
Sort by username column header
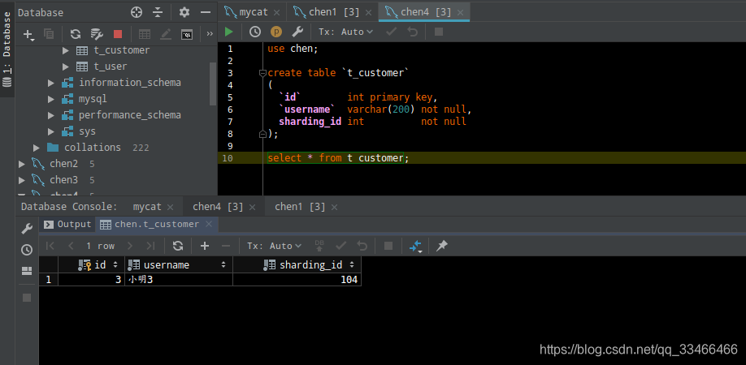pos(179,265)
